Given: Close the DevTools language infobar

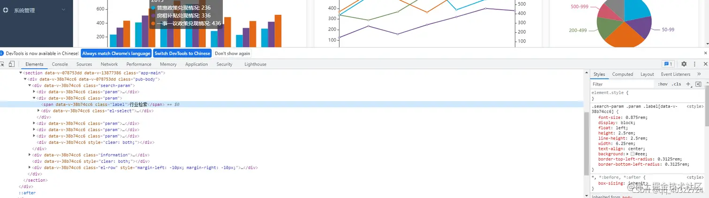Looking at the screenshot, I should pyautogui.click(x=706, y=53).
